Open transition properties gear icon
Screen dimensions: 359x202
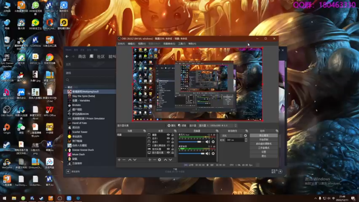click(245, 136)
